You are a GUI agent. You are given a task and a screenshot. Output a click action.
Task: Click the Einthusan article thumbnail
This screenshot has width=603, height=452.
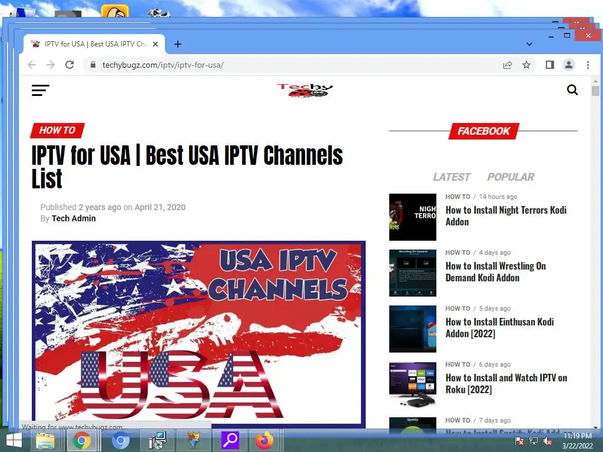[x=413, y=329]
